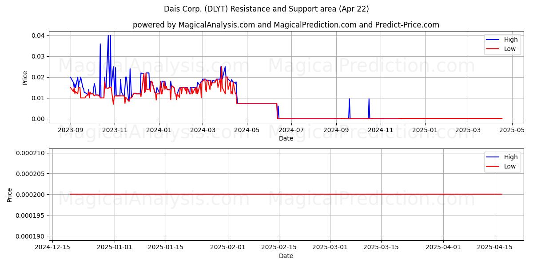Click the '0.000210' y-axis label in the bottom chart
This screenshot has width=533, height=266.
point(31,153)
